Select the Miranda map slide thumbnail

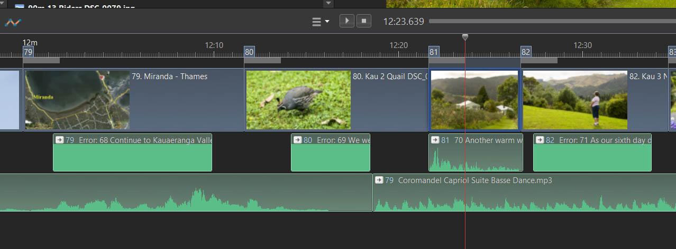pos(77,100)
